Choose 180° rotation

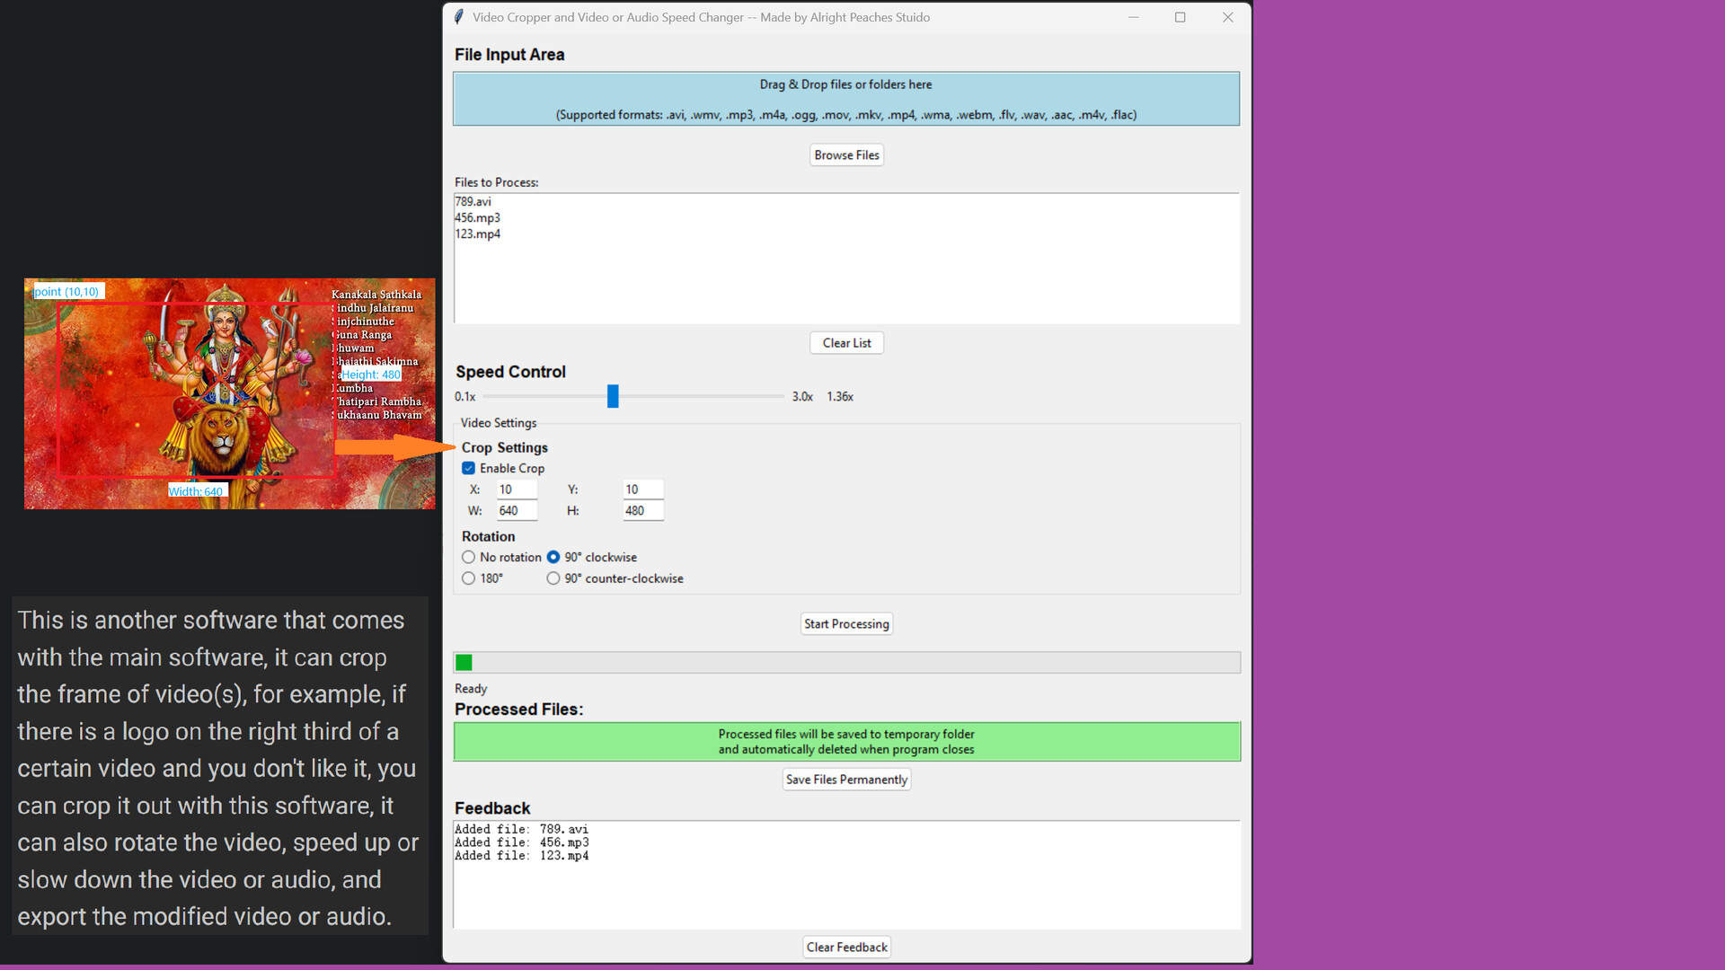click(469, 578)
